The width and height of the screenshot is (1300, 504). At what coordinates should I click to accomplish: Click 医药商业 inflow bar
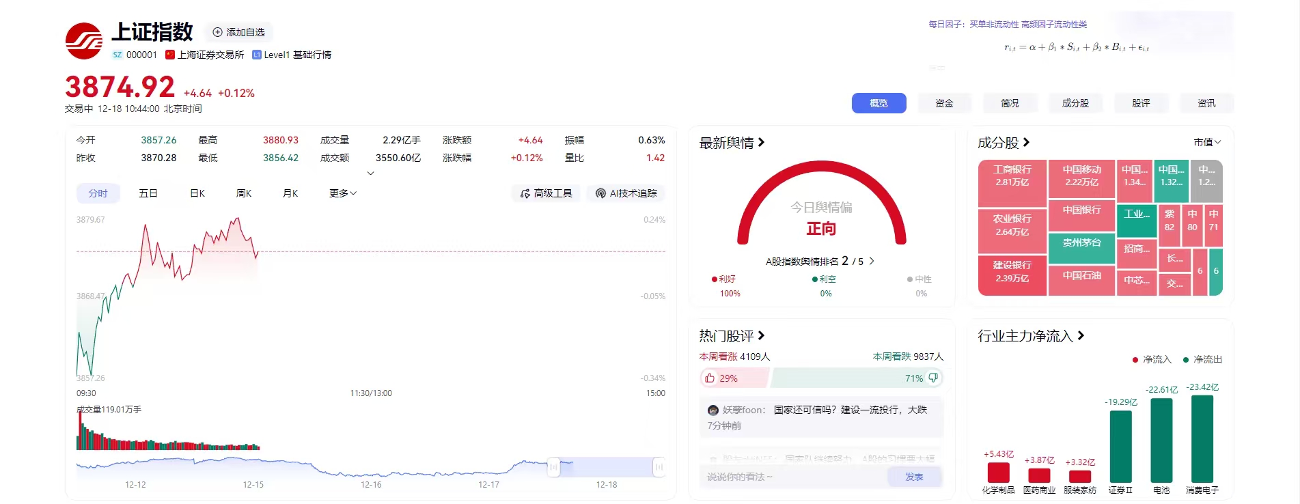point(1039,476)
